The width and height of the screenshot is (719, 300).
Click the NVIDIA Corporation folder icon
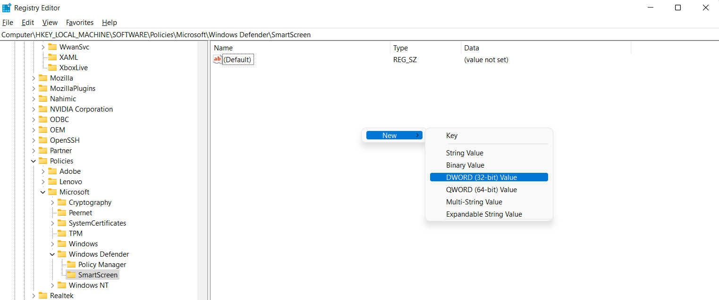[43, 109]
